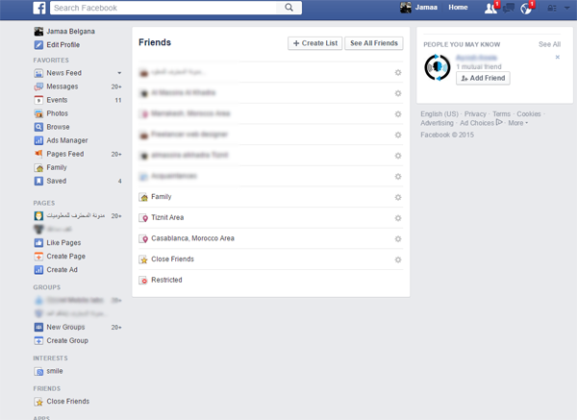This screenshot has width=577, height=420.
Task: Open messages icon in top bar
Action: click(x=509, y=8)
